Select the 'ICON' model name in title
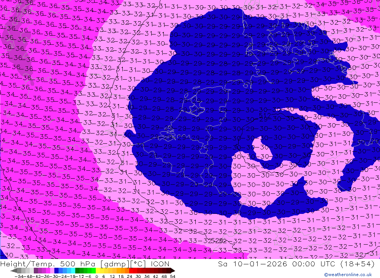This screenshot has width=380, height=278. pyautogui.click(x=160, y=264)
